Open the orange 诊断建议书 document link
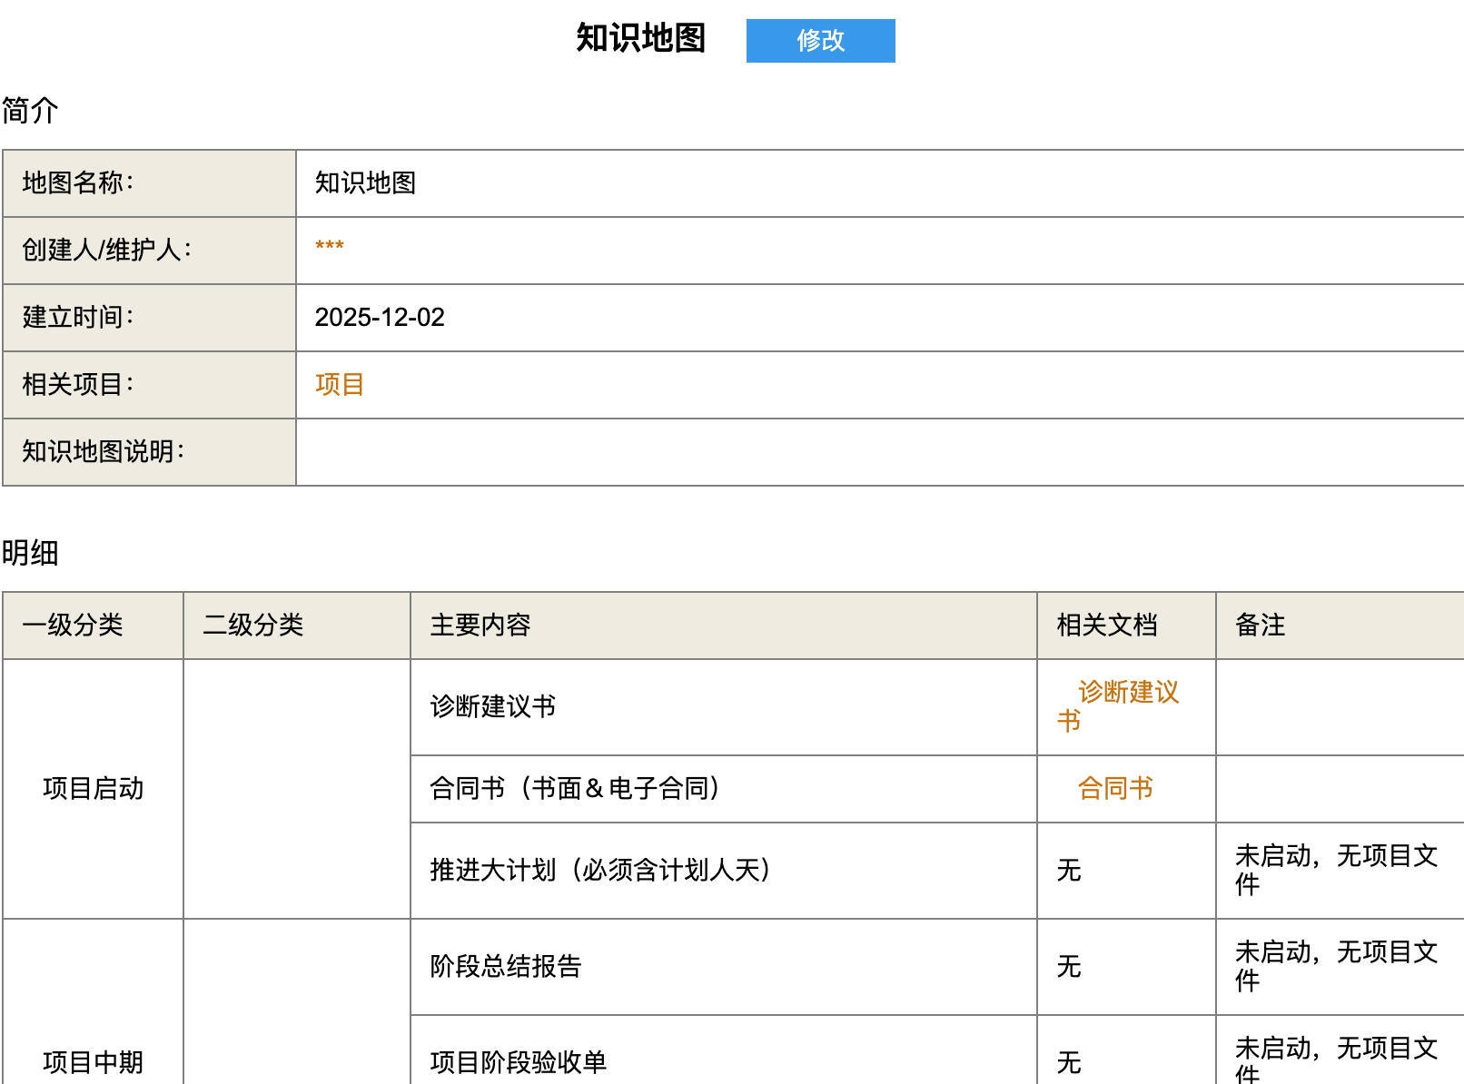The image size is (1464, 1084). (x=1126, y=694)
